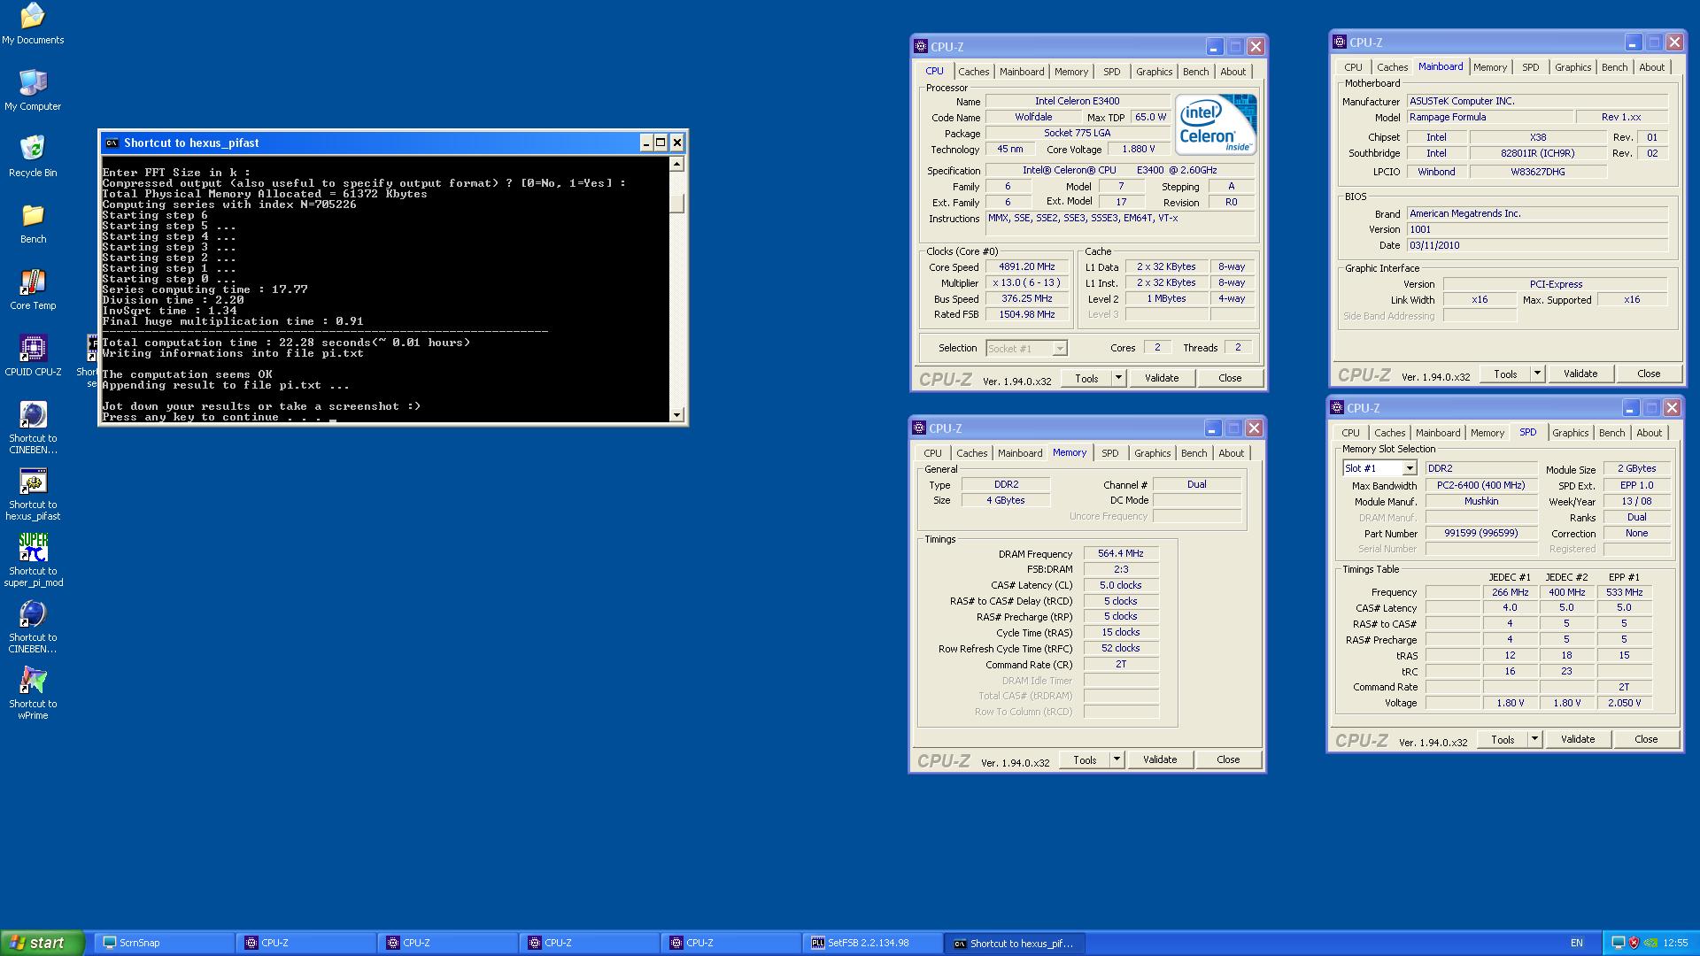Expand Socket #1 selection dropdown

(1059, 349)
